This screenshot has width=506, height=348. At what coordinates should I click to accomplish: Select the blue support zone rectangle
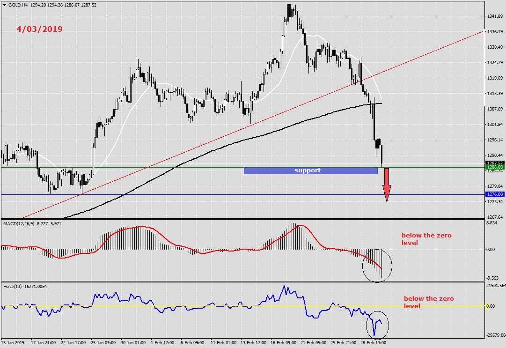[x=310, y=171]
